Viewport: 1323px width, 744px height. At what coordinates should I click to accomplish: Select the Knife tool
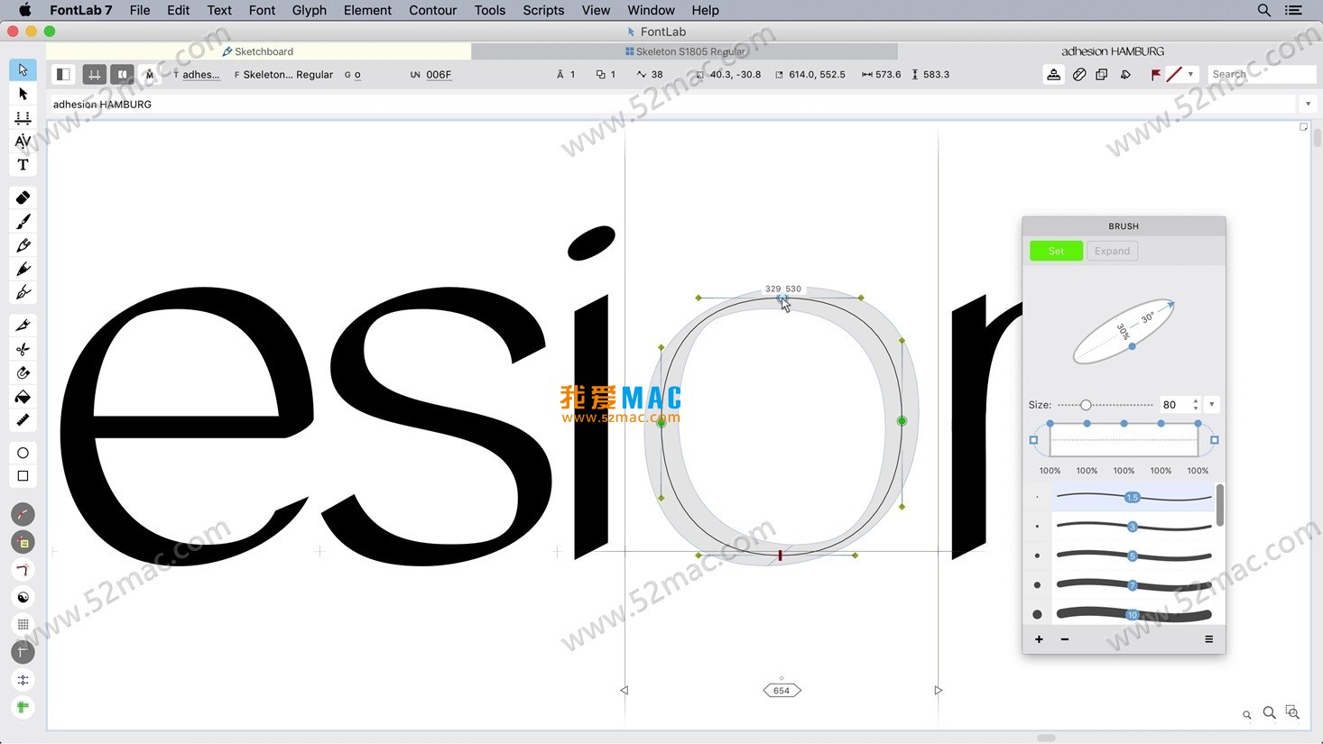[x=23, y=325]
